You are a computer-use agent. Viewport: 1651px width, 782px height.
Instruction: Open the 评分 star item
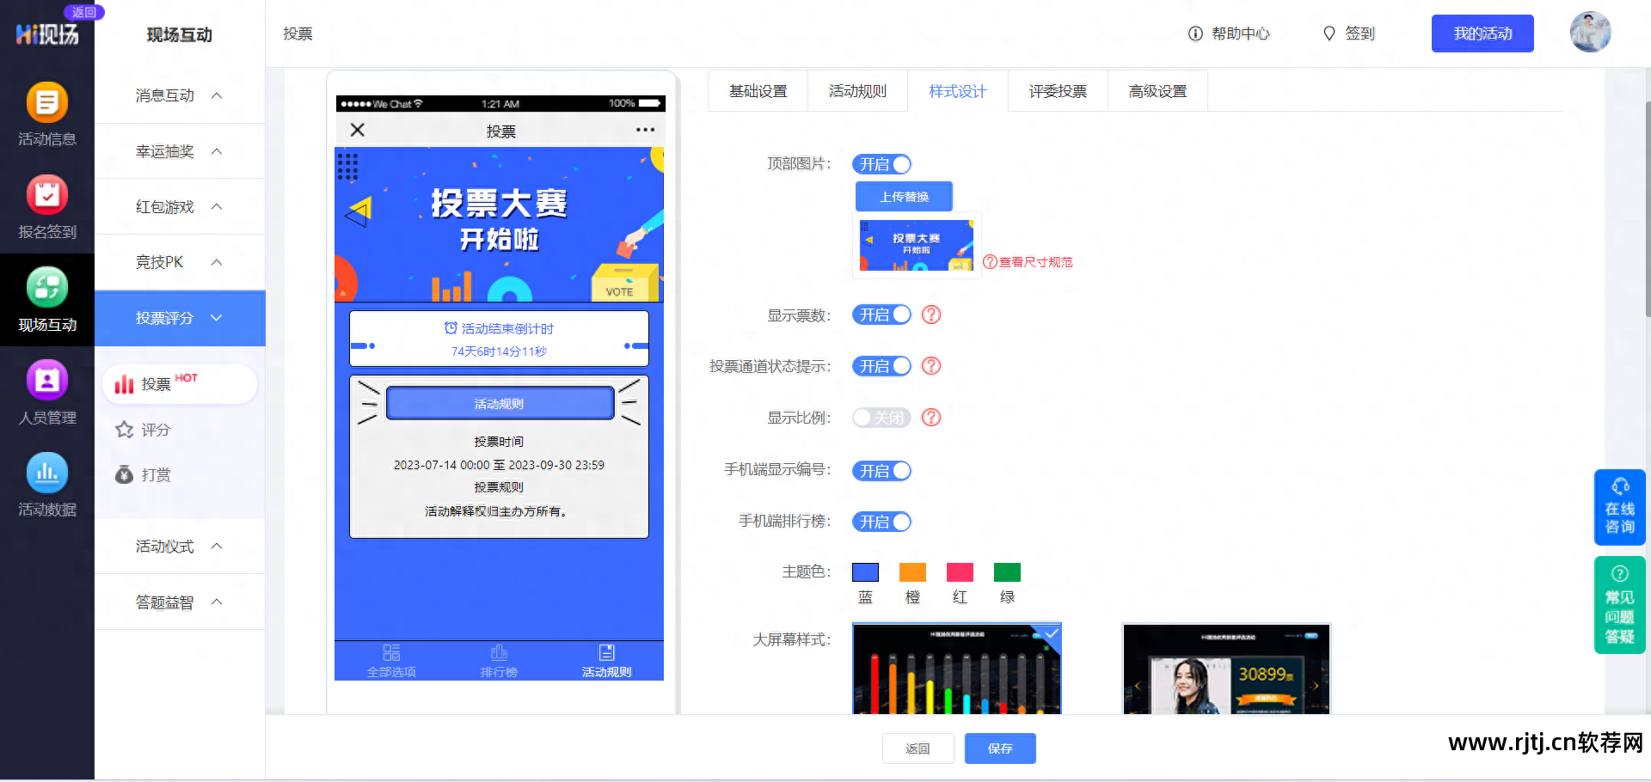click(x=155, y=430)
